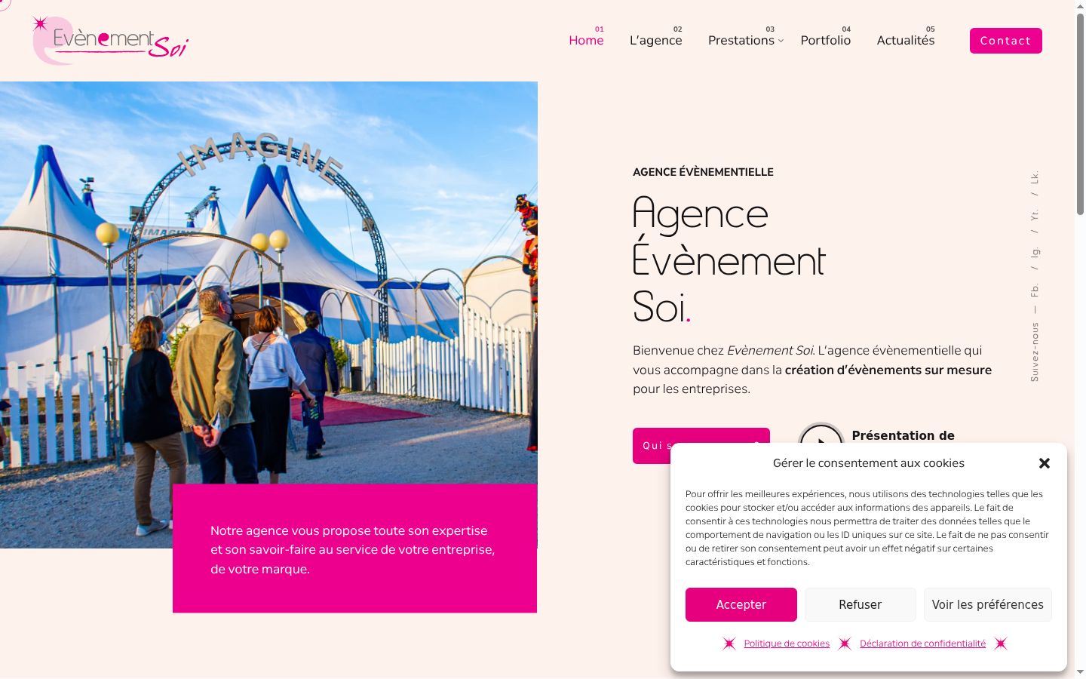Close the cookie consent dialog
The width and height of the screenshot is (1086, 679).
[x=1045, y=463]
